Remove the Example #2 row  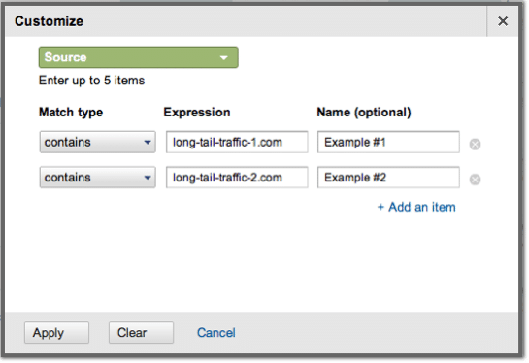(x=475, y=180)
